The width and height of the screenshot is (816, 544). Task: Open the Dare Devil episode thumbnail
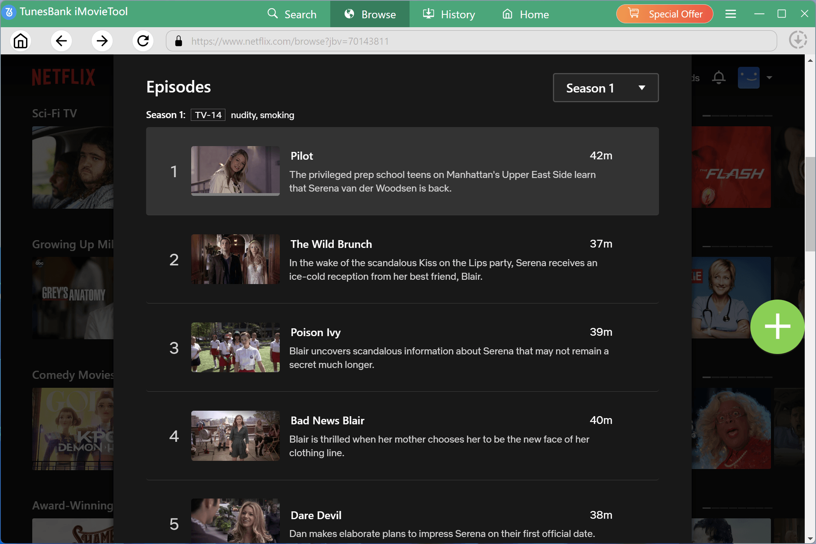click(x=235, y=521)
